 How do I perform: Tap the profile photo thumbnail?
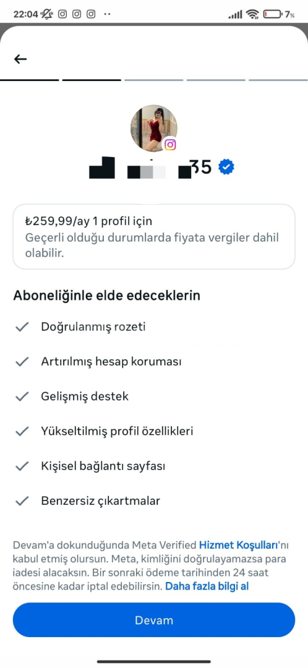(153, 128)
